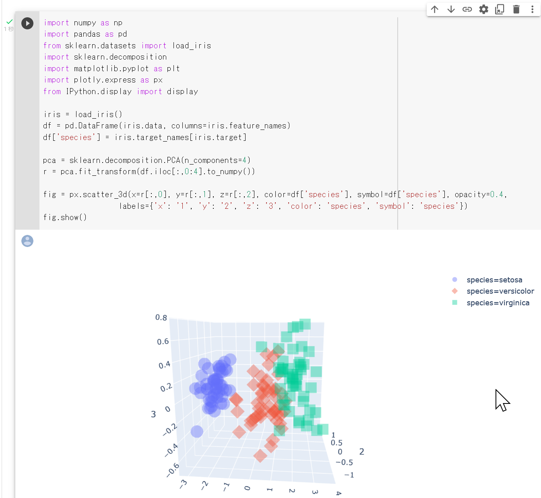Move the cell up
Image resolution: width=541 pixels, height=498 pixels.
435,9
